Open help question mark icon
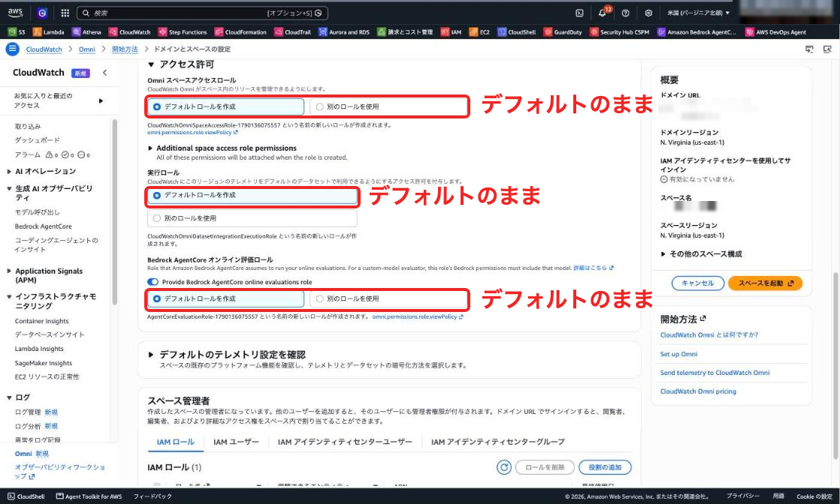The width and height of the screenshot is (840, 504). click(625, 13)
